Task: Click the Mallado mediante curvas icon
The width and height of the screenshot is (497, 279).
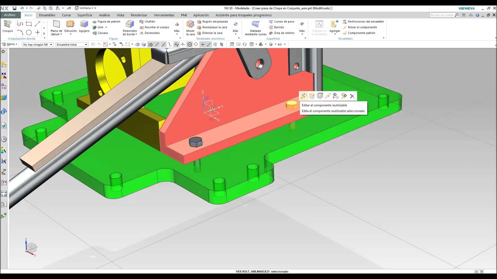Action: click(x=255, y=24)
